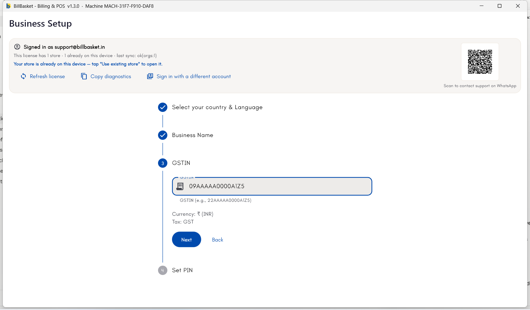Click the BillBasket app logo in title bar
The image size is (530, 310).
pos(8,6)
